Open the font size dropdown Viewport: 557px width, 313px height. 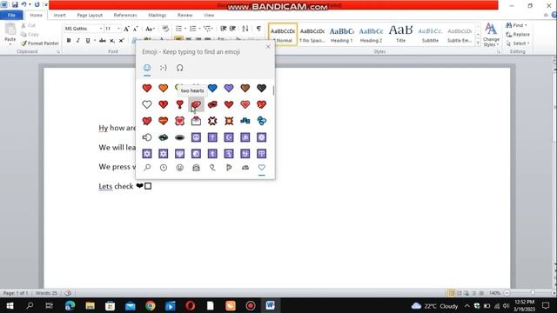(x=118, y=29)
